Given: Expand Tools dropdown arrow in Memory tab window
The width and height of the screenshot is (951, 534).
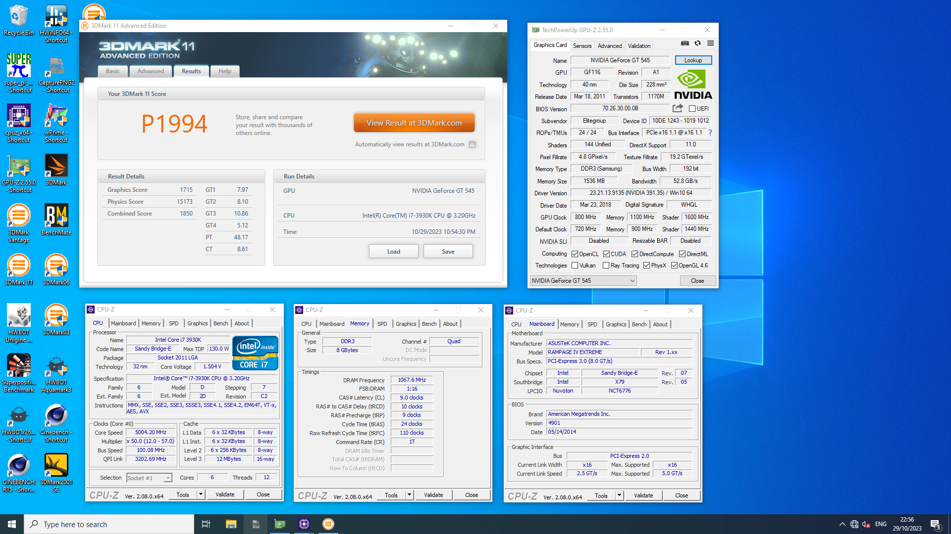Looking at the screenshot, I should 409,495.
